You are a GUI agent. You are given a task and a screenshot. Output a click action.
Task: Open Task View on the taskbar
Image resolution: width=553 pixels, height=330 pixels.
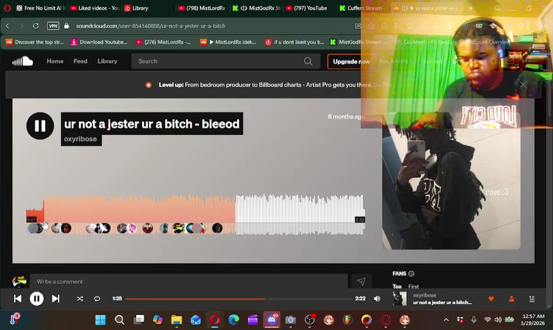point(139,319)
